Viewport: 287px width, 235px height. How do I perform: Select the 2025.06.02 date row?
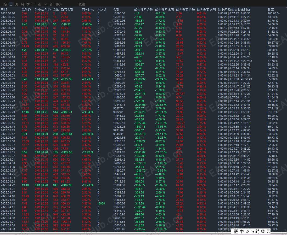click(8, 79)
